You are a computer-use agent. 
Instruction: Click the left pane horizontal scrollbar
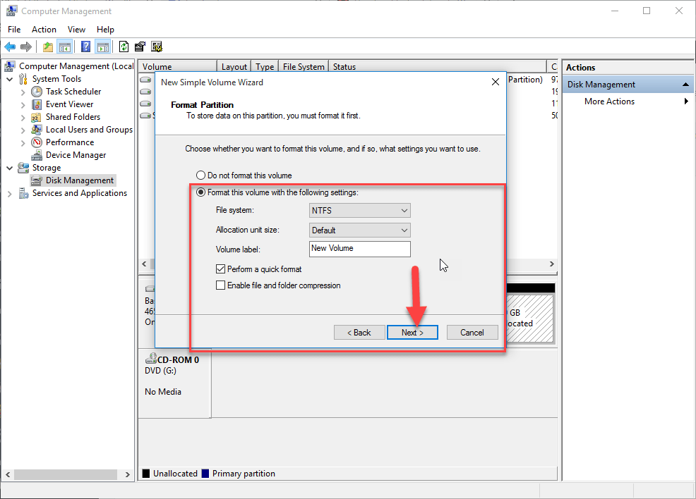(x=67, y=475)
